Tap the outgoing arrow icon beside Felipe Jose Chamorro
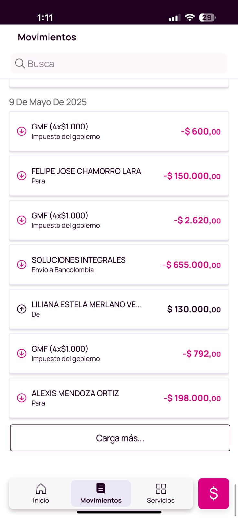The width and height of the screenshot is (238, 518). [22, 176]
